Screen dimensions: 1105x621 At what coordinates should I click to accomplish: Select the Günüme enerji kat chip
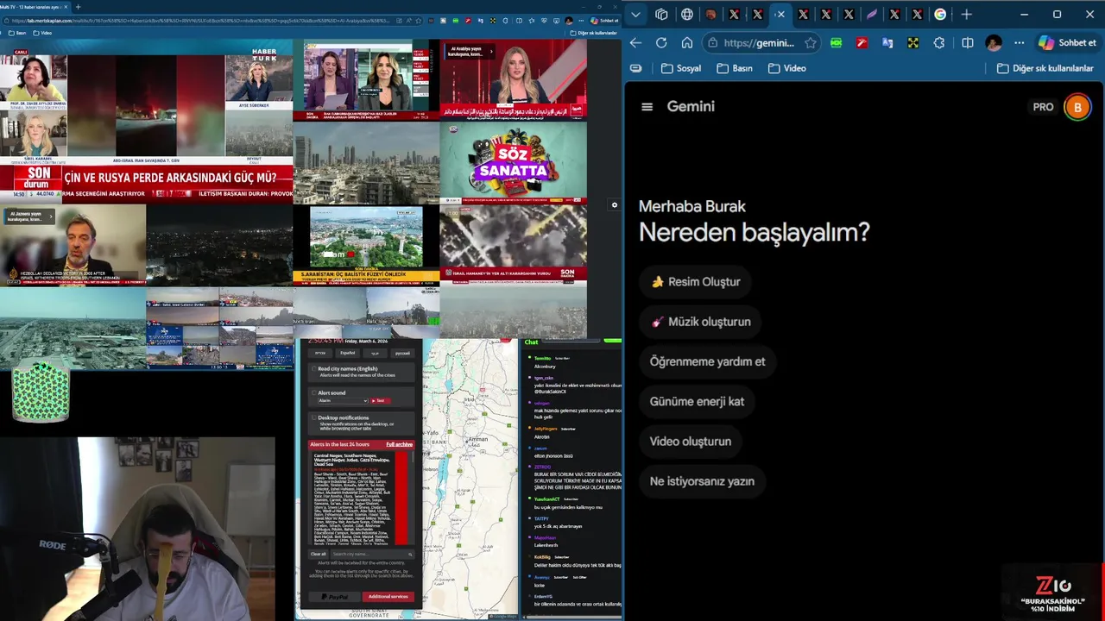(x=697, y=401)
